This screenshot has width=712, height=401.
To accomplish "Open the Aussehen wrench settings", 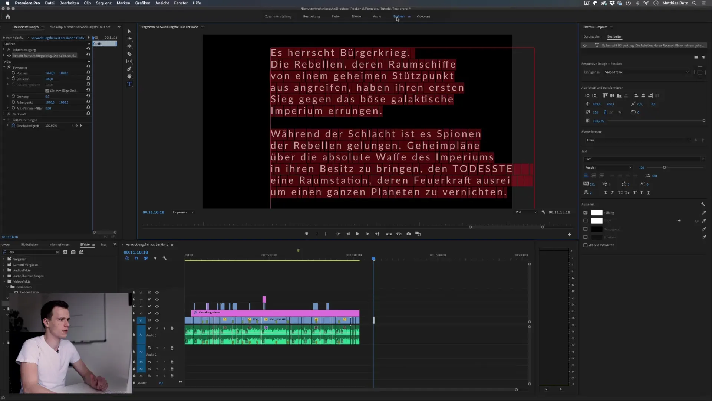I will click(703, 204).
